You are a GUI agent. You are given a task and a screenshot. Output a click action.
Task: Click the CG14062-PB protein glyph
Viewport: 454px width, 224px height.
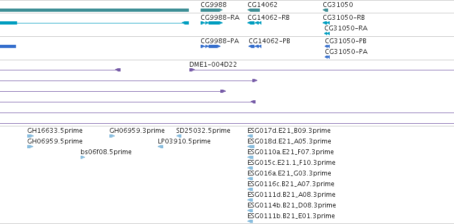(x=255, y=46)
